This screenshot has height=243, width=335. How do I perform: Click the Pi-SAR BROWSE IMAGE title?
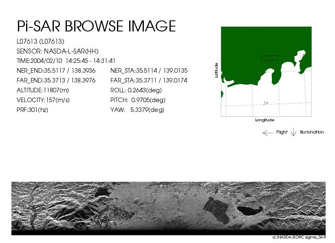96,26
